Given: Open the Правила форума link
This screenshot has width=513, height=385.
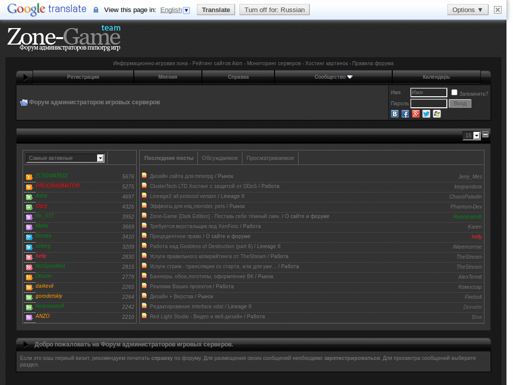Looking at the screenshot, I should click(373, 64).
